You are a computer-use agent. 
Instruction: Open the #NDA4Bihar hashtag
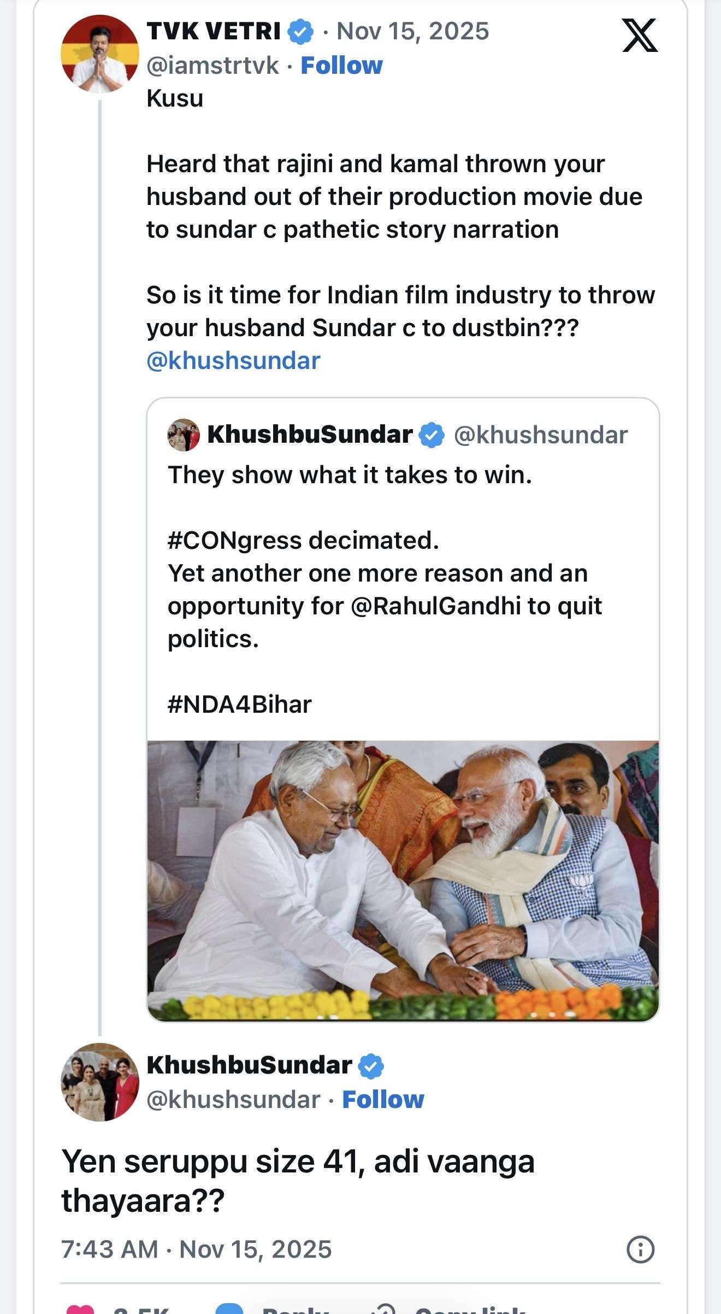coord(239,705)
